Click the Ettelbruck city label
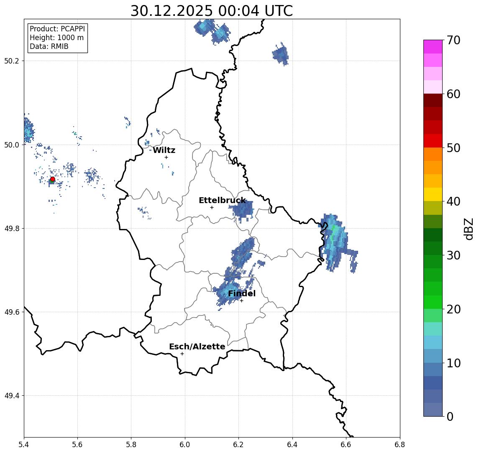The width and height of the screenshot is (479, 453). coord(222,200)
